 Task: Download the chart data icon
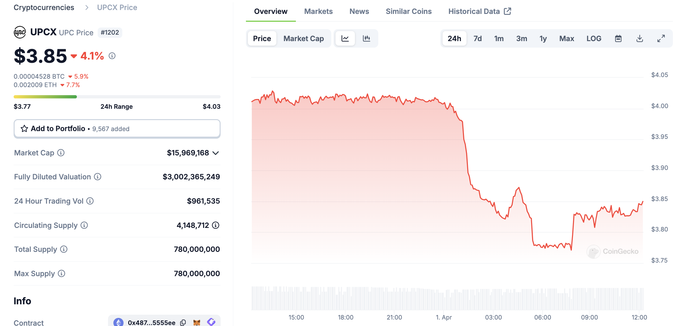(640, 38)
